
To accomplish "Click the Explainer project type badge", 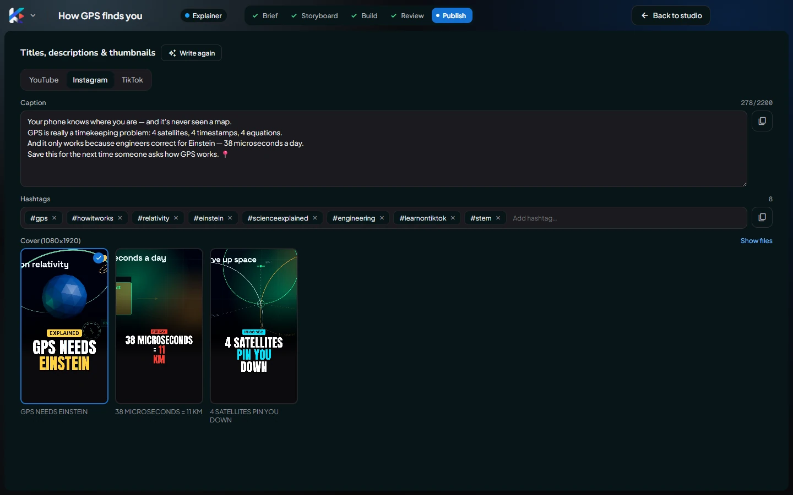I will [203, 15].
